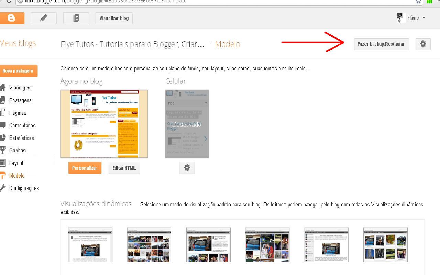Open Comentários in the sidebar

[x=22, y=125]
